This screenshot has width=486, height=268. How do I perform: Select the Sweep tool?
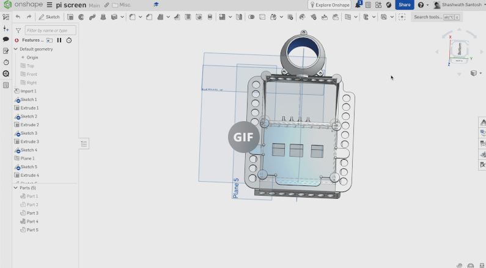[92, 17]
